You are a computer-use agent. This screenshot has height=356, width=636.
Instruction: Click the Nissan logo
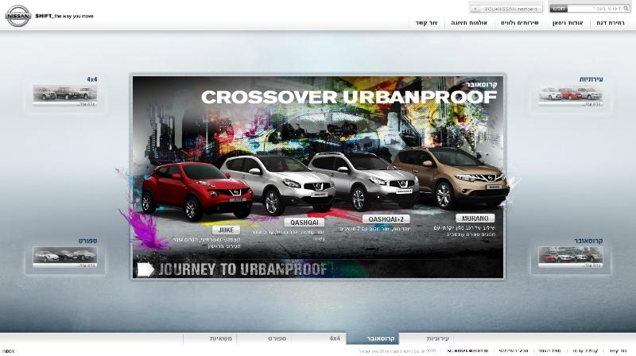point(17,16)
